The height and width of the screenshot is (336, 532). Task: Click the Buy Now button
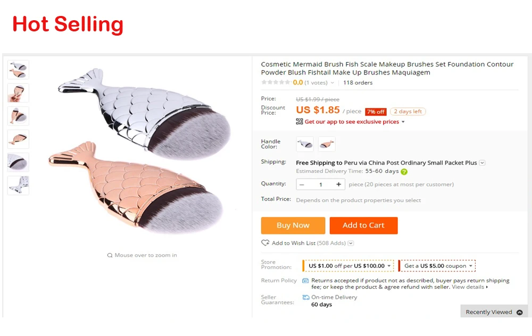click(293, 225)
